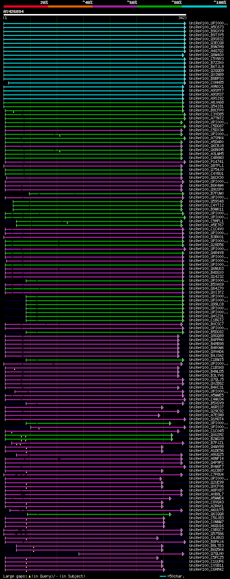Open hit UniRef100_A3LWH5
Viewport: 230px width, 579px height.
coord(206,154)
